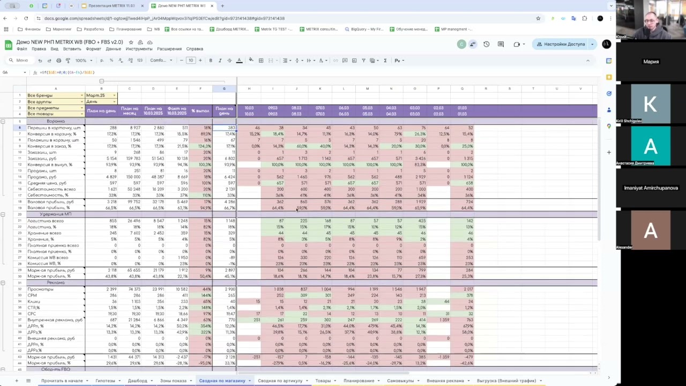Click the font size field showing 10
686x386 pixels.
pos(191,61)
